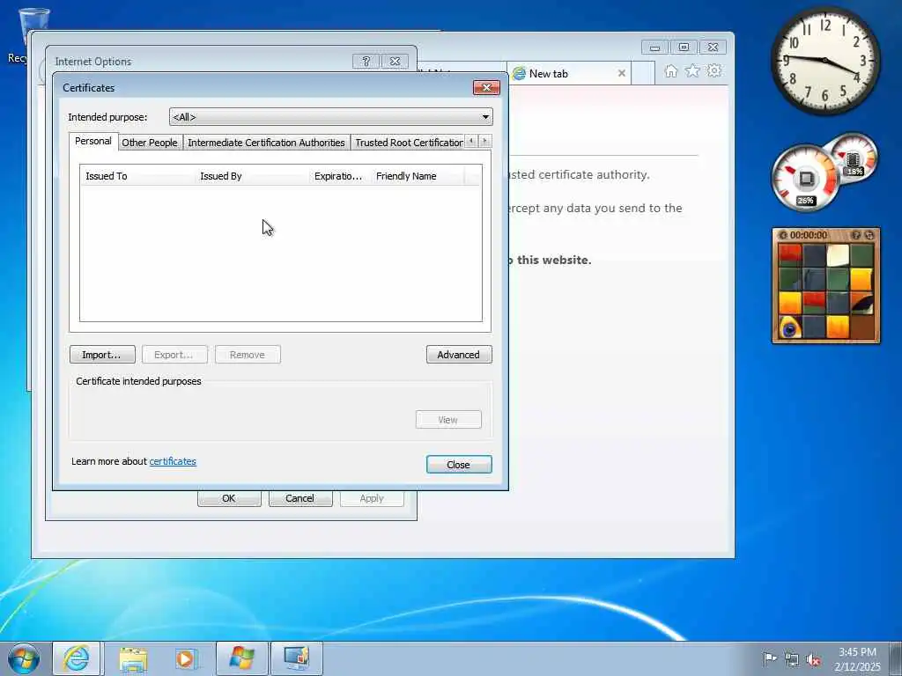Screen dimensions: 902x676
Task: Click the red X on Certificates dialog
Action: [486, 87]
